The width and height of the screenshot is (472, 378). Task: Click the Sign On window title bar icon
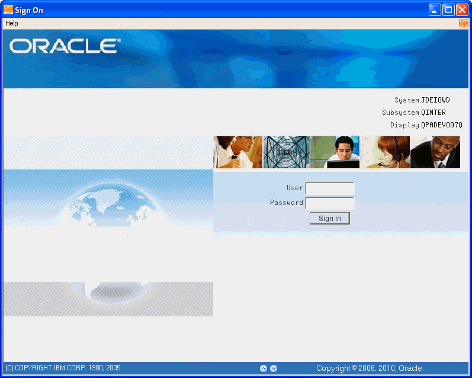pyautogui.click(x=8, y=9)
